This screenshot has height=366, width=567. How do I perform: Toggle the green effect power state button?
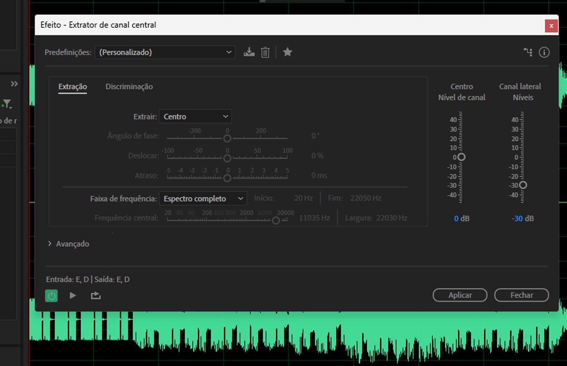[x=51, y=296]
